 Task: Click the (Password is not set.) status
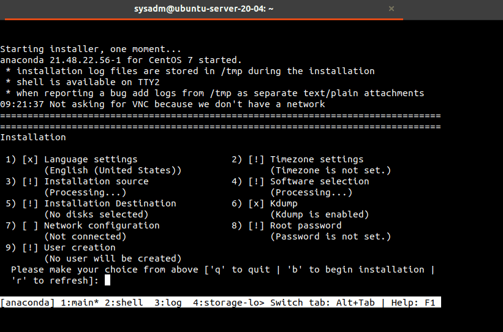point(331,236)
